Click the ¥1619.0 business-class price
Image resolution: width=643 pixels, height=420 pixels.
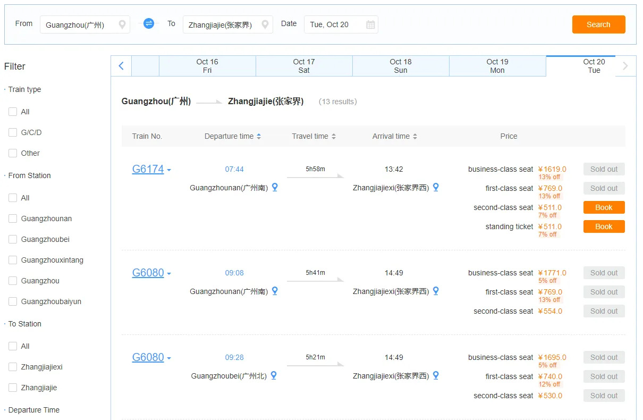coord(552,169)
